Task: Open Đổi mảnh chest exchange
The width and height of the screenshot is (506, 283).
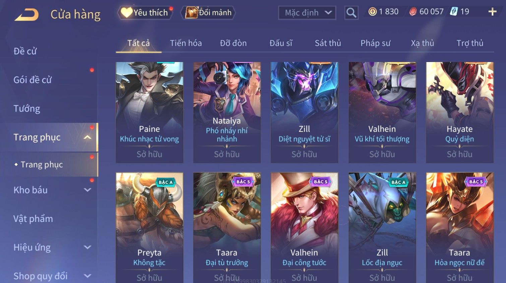Action: pos(208,13)
